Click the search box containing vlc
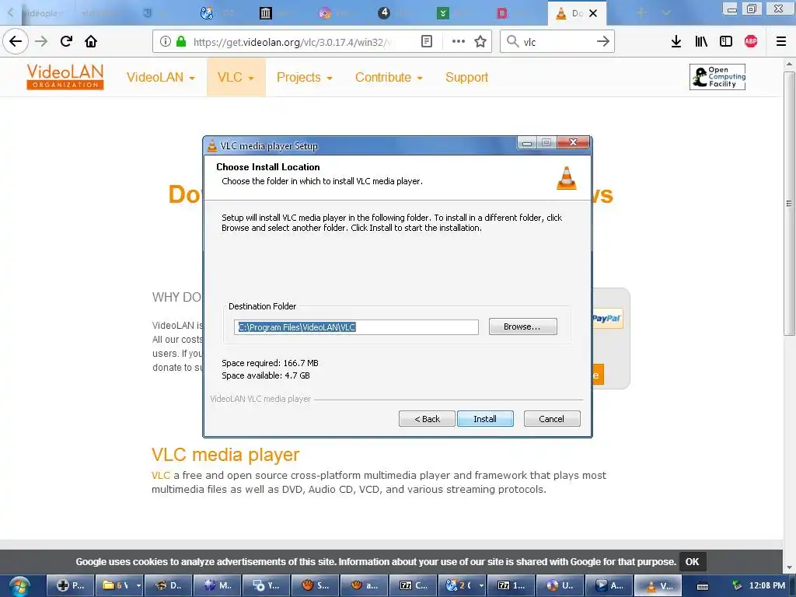The width and height of the screenshot is (796, 597). (558, 42)
